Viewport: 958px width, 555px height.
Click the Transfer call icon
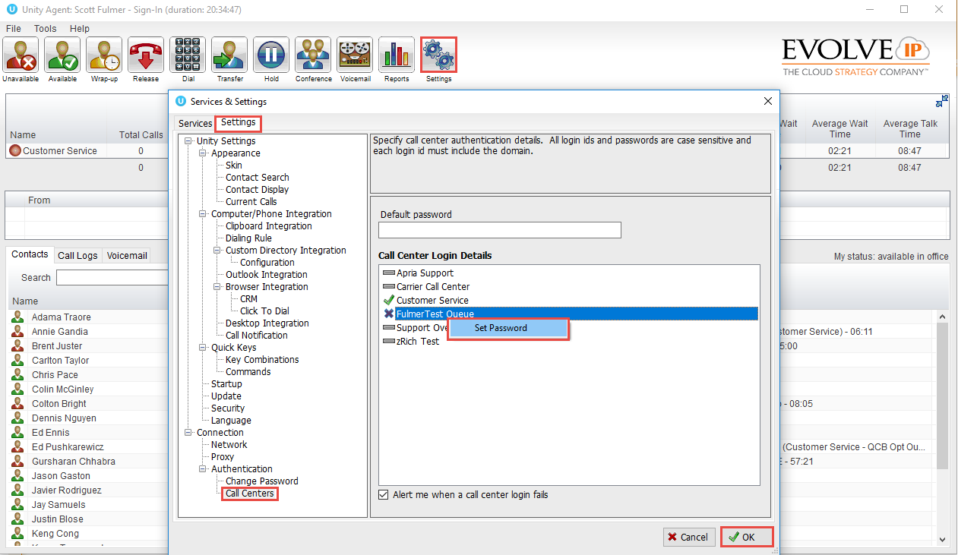pos(229,55)
